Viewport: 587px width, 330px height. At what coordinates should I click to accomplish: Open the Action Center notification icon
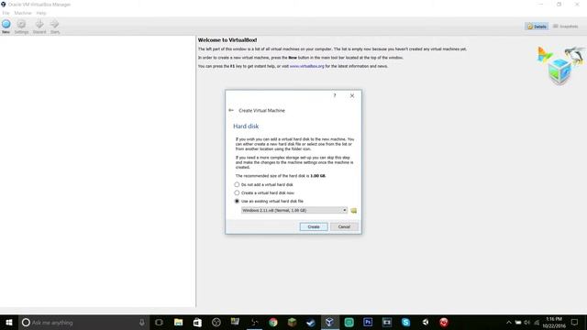(575, 323)
